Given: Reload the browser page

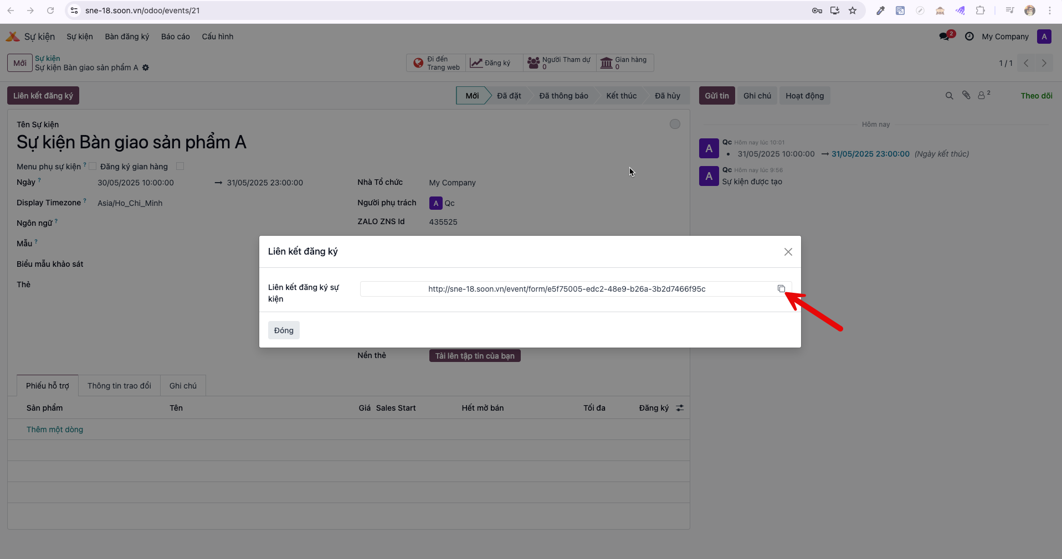Looking at the screenshot, I should (50, 11).
